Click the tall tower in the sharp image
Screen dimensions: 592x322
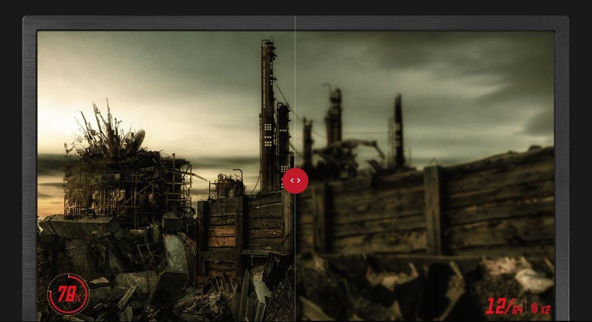click(x=268, y=117)
